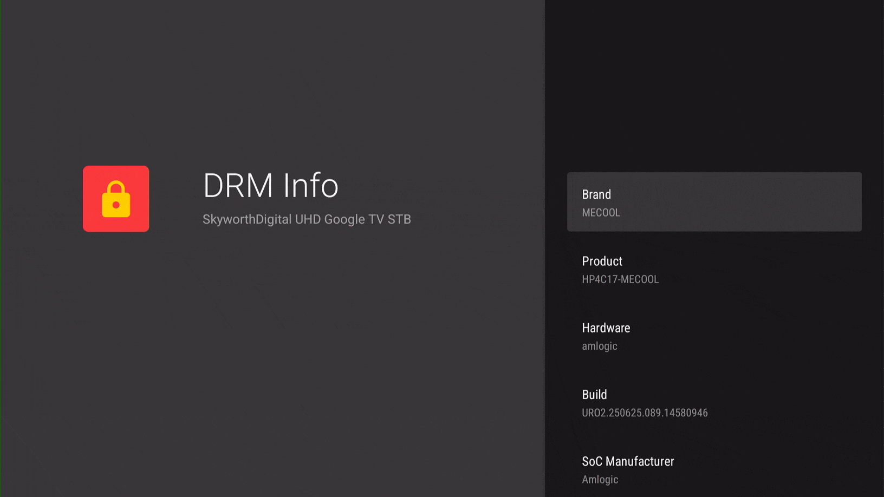884x497 pixels.
Task: Click the Product heading label
Action: click(602, 261)
